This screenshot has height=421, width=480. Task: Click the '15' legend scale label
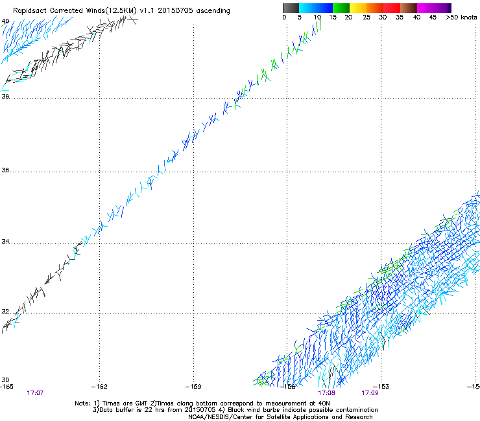[333, 17]
